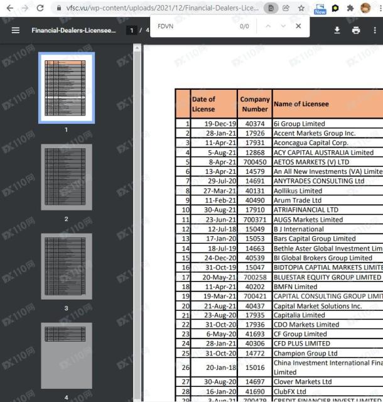This screenshot has height=402, width=383.
Task: Click ATRIAFINANCIAL LTD entry
Action: point(306,210)
